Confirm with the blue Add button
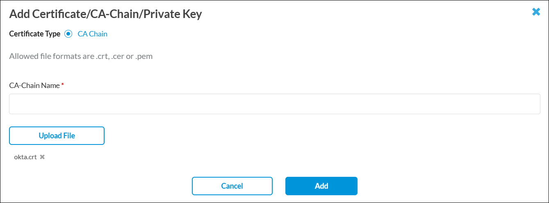 321,186
